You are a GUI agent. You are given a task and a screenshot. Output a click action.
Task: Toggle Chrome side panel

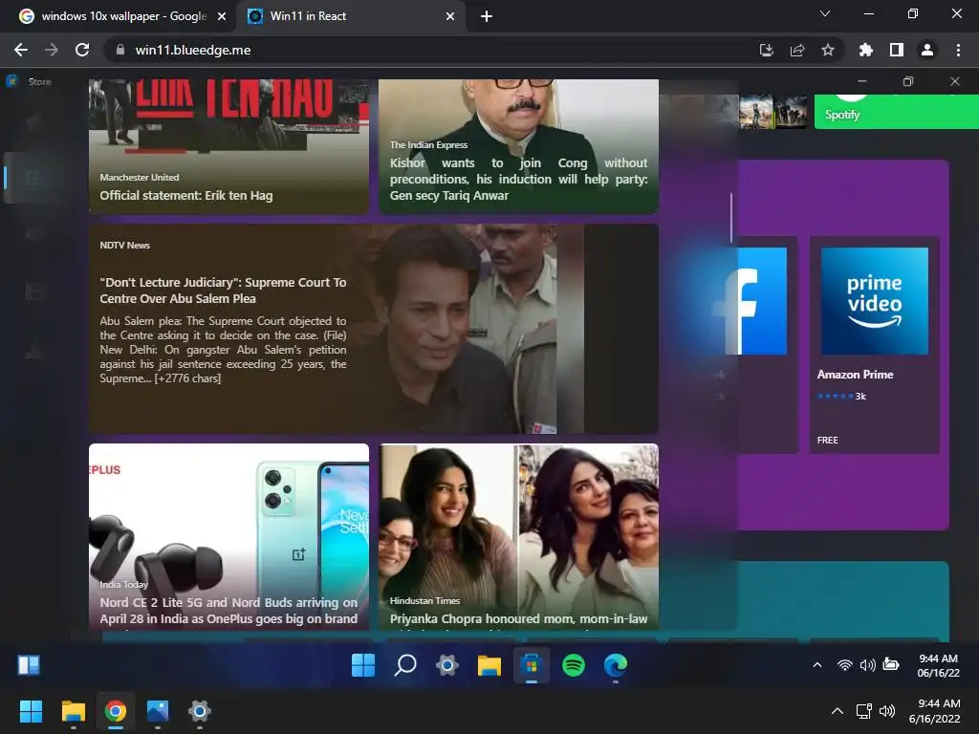coord(897,50)
